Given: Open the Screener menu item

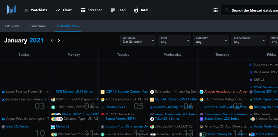Looking at the screenshot, I should (x=91, y=10).
